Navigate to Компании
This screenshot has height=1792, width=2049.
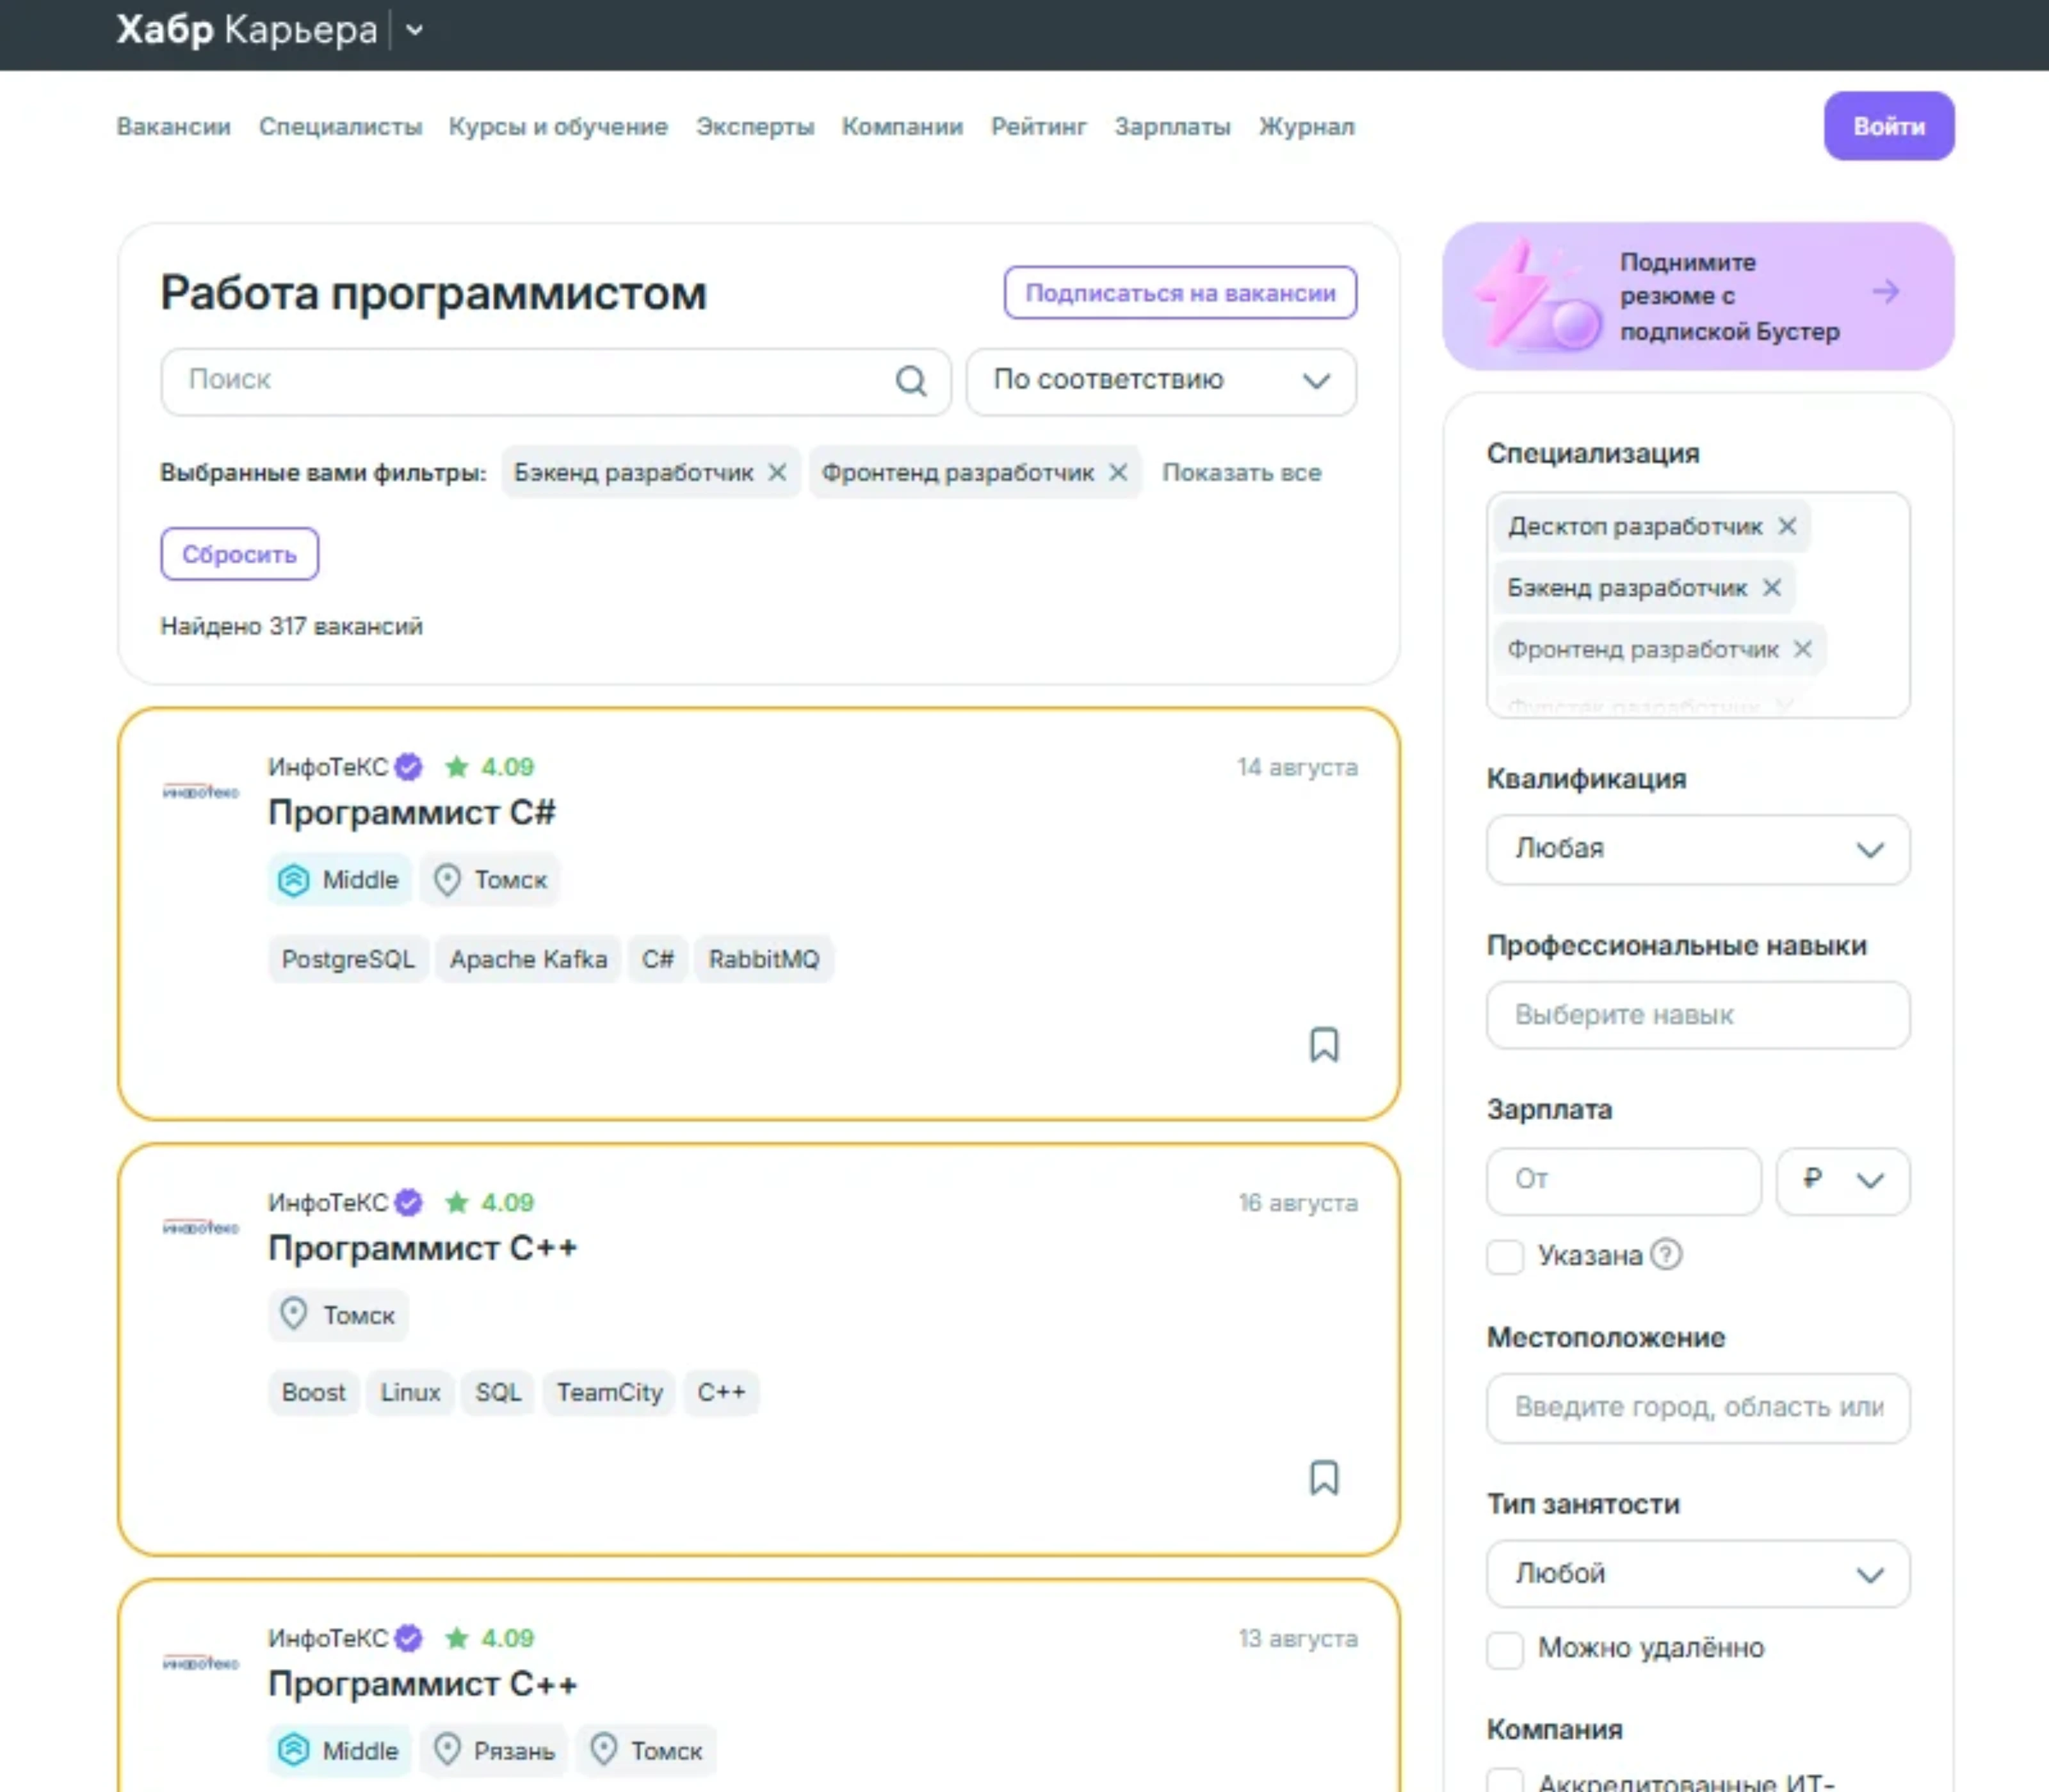(902, 127)
